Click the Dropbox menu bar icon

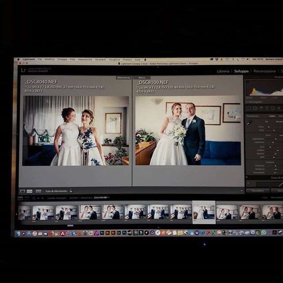pos(217,59)
